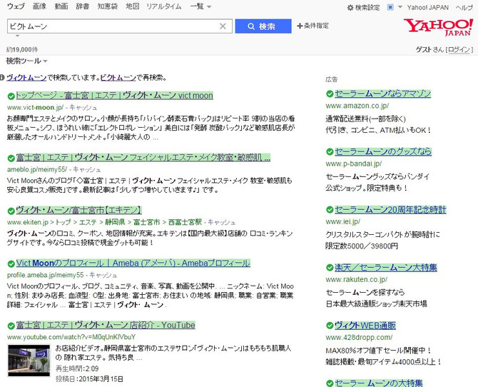Viewport: 478px width, 387px height.
Task: Select the ウェブ search tab
Action: click(x=16, y=6)
